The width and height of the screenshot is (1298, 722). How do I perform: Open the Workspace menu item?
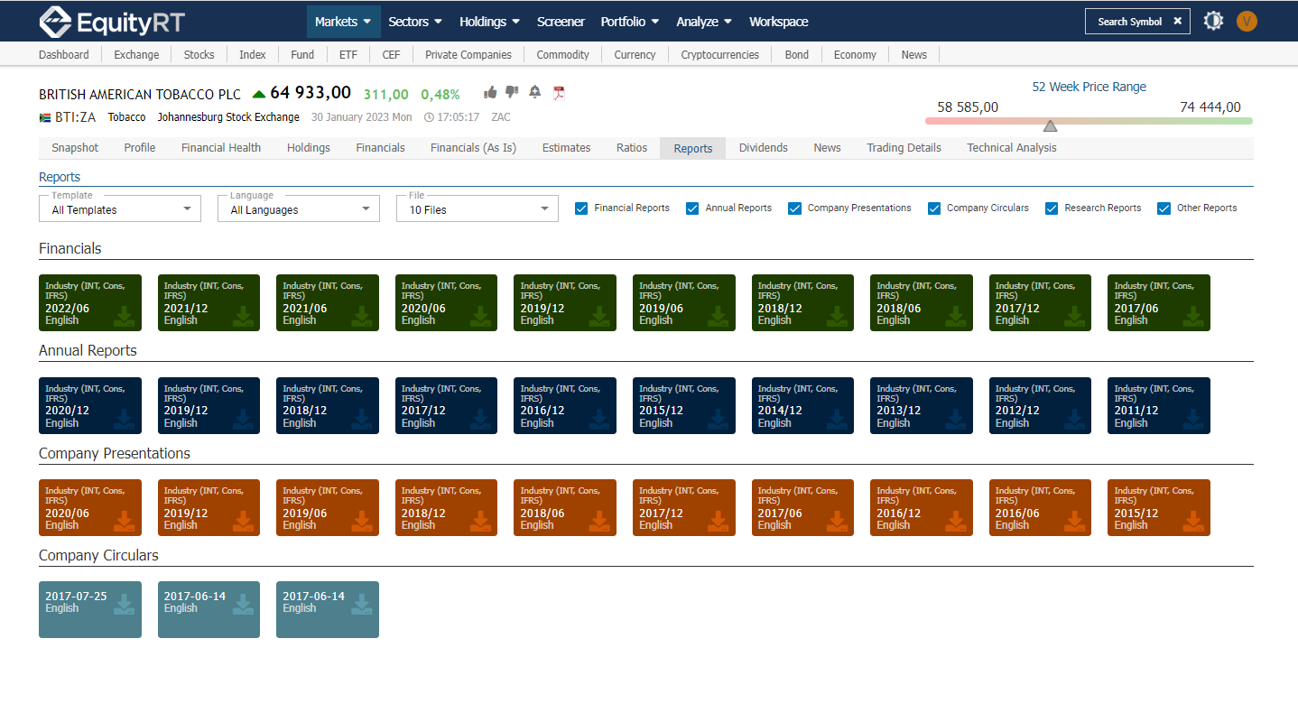(779, 22)
